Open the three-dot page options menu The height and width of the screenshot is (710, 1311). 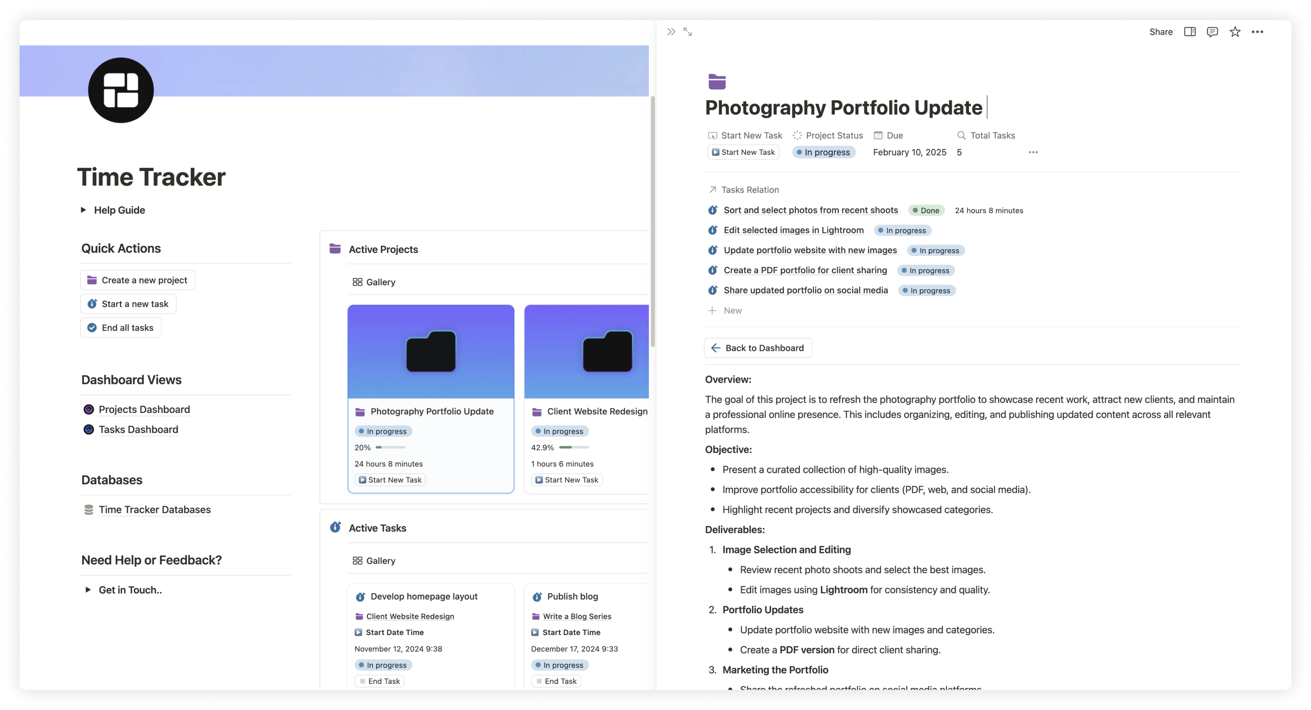coord(1257,32)
